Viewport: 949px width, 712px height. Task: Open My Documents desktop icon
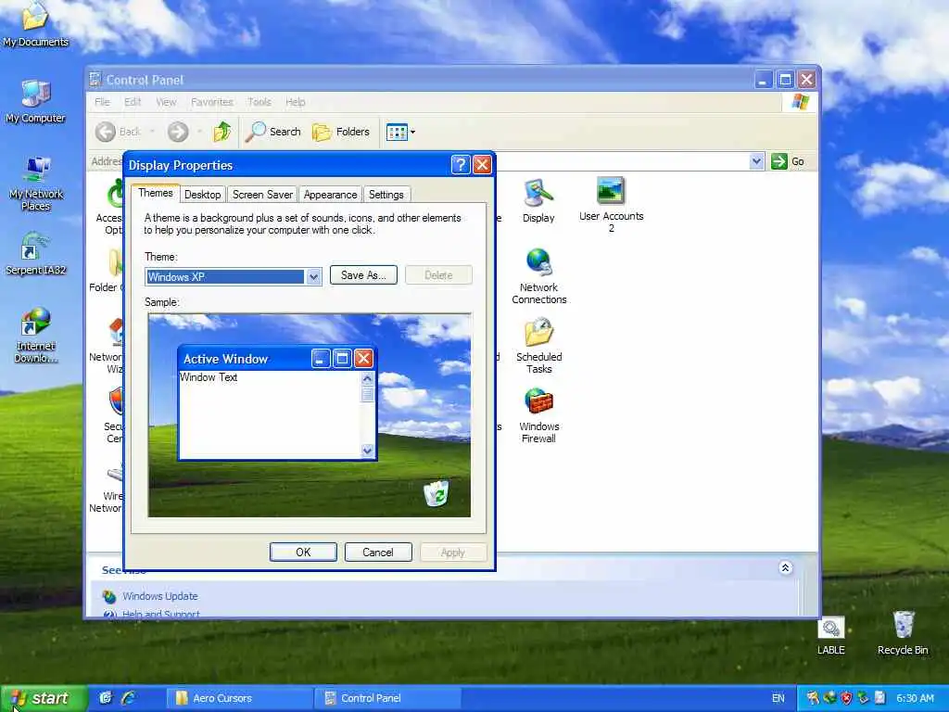pyautogui.click(x=35, y=25)
